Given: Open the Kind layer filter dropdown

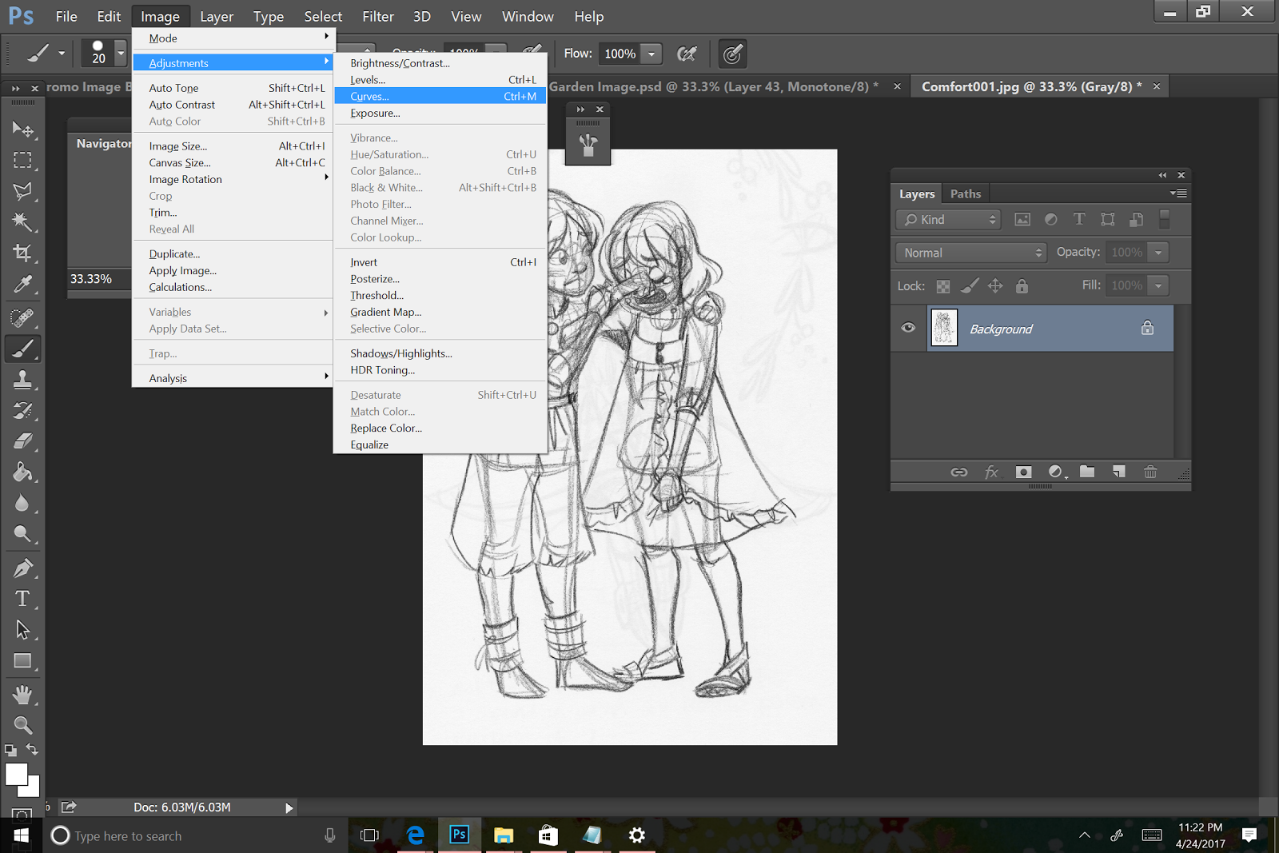Looking at the screenshot, I should point(949,220).
